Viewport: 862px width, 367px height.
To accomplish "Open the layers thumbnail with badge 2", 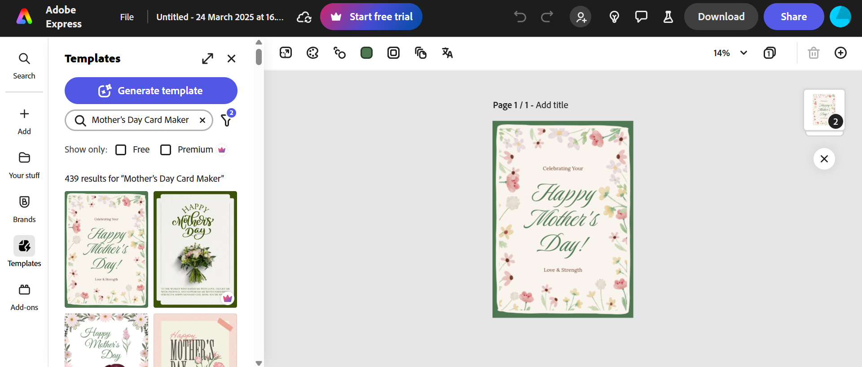I will [x=824, y=110].
